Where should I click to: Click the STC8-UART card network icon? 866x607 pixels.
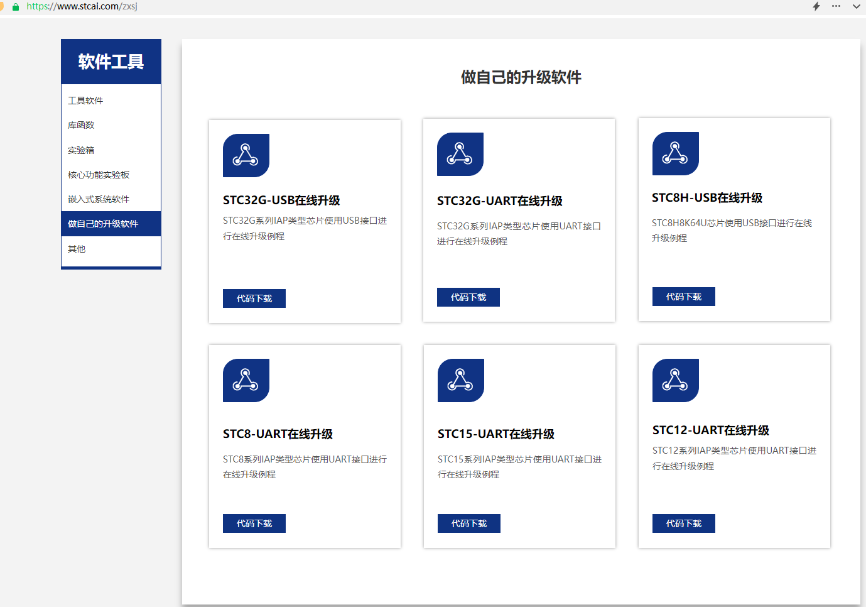click(246, 380)
